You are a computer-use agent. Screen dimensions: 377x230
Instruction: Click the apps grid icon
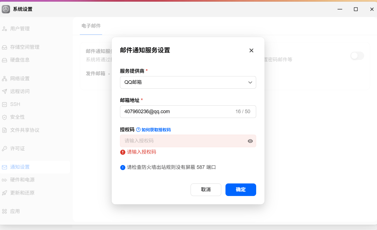point(4,211)
